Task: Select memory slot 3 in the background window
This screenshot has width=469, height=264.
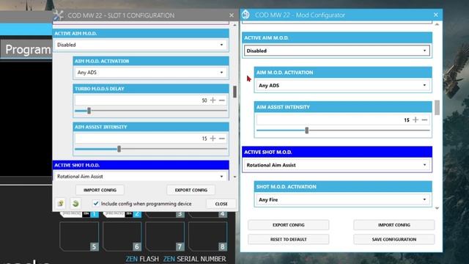Action: [164, 214]
